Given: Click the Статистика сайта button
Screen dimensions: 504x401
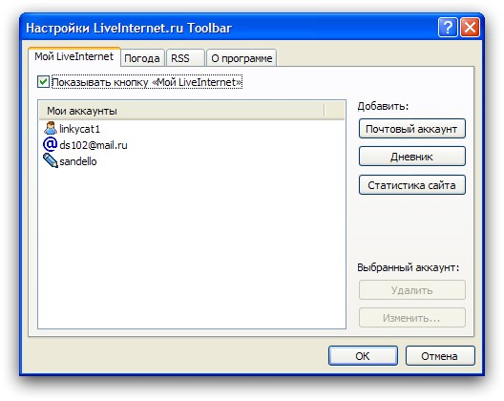Looking at the screenshot, I should (411, 185).
